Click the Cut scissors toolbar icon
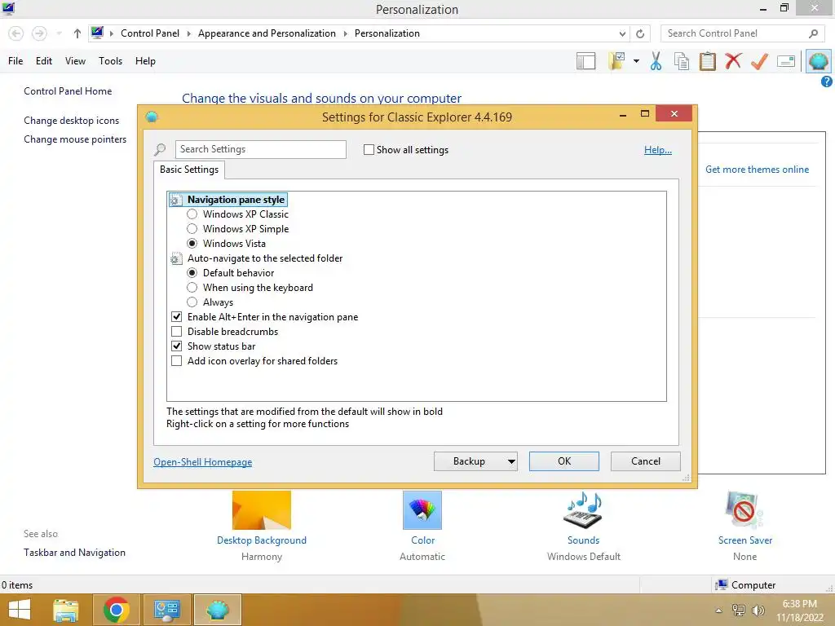This screenshot has width=835, height=626. point(656,61)
